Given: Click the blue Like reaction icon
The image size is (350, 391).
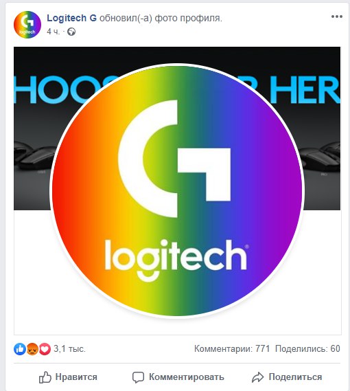Looking at the screenshot, I should click(20, 349).
